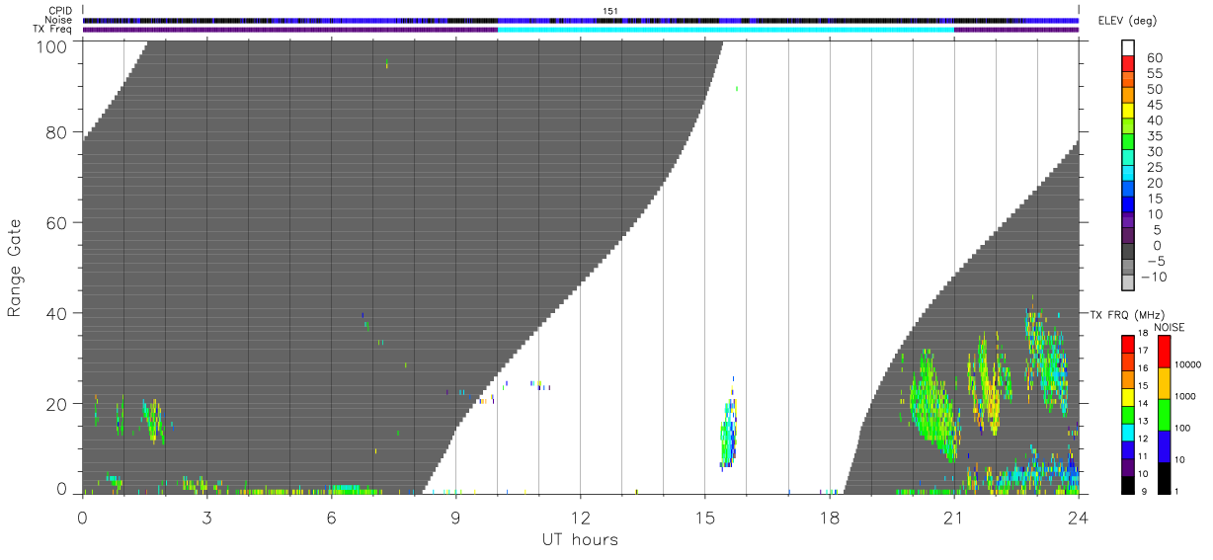Pick the red segment of the elevation colorbar
Viewport: 1213px width, 560px height.
[x=1129, y=63]
